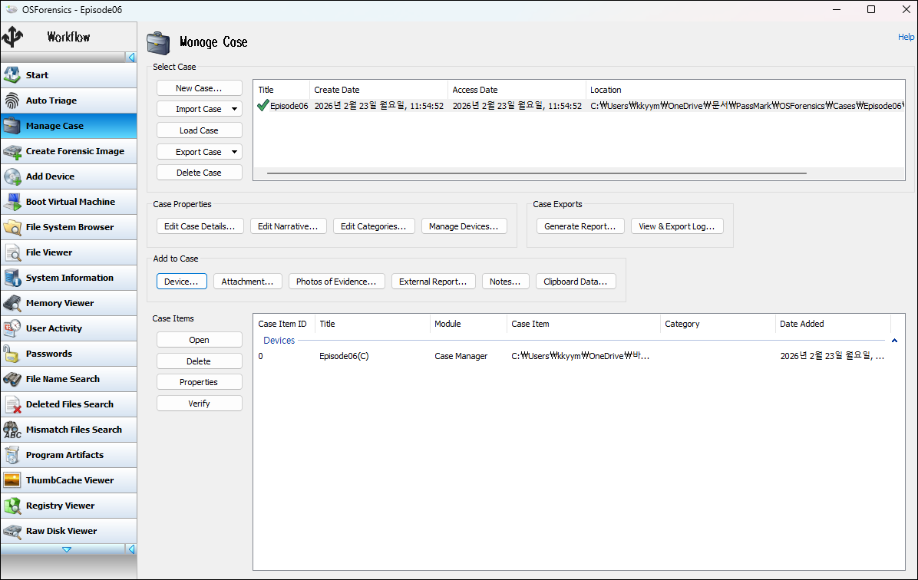Click the Raw Disk Viewer icon
Viewport: 918px width, 580px height.
click(12, 531)
